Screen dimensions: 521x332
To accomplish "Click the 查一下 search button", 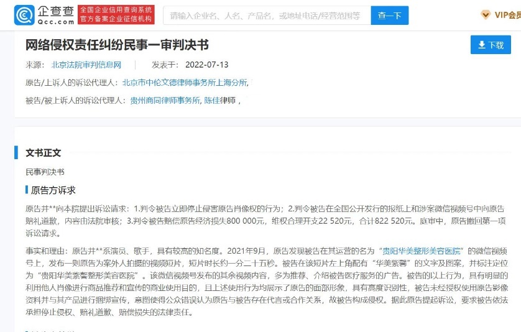I will click(x=389, y=16).
